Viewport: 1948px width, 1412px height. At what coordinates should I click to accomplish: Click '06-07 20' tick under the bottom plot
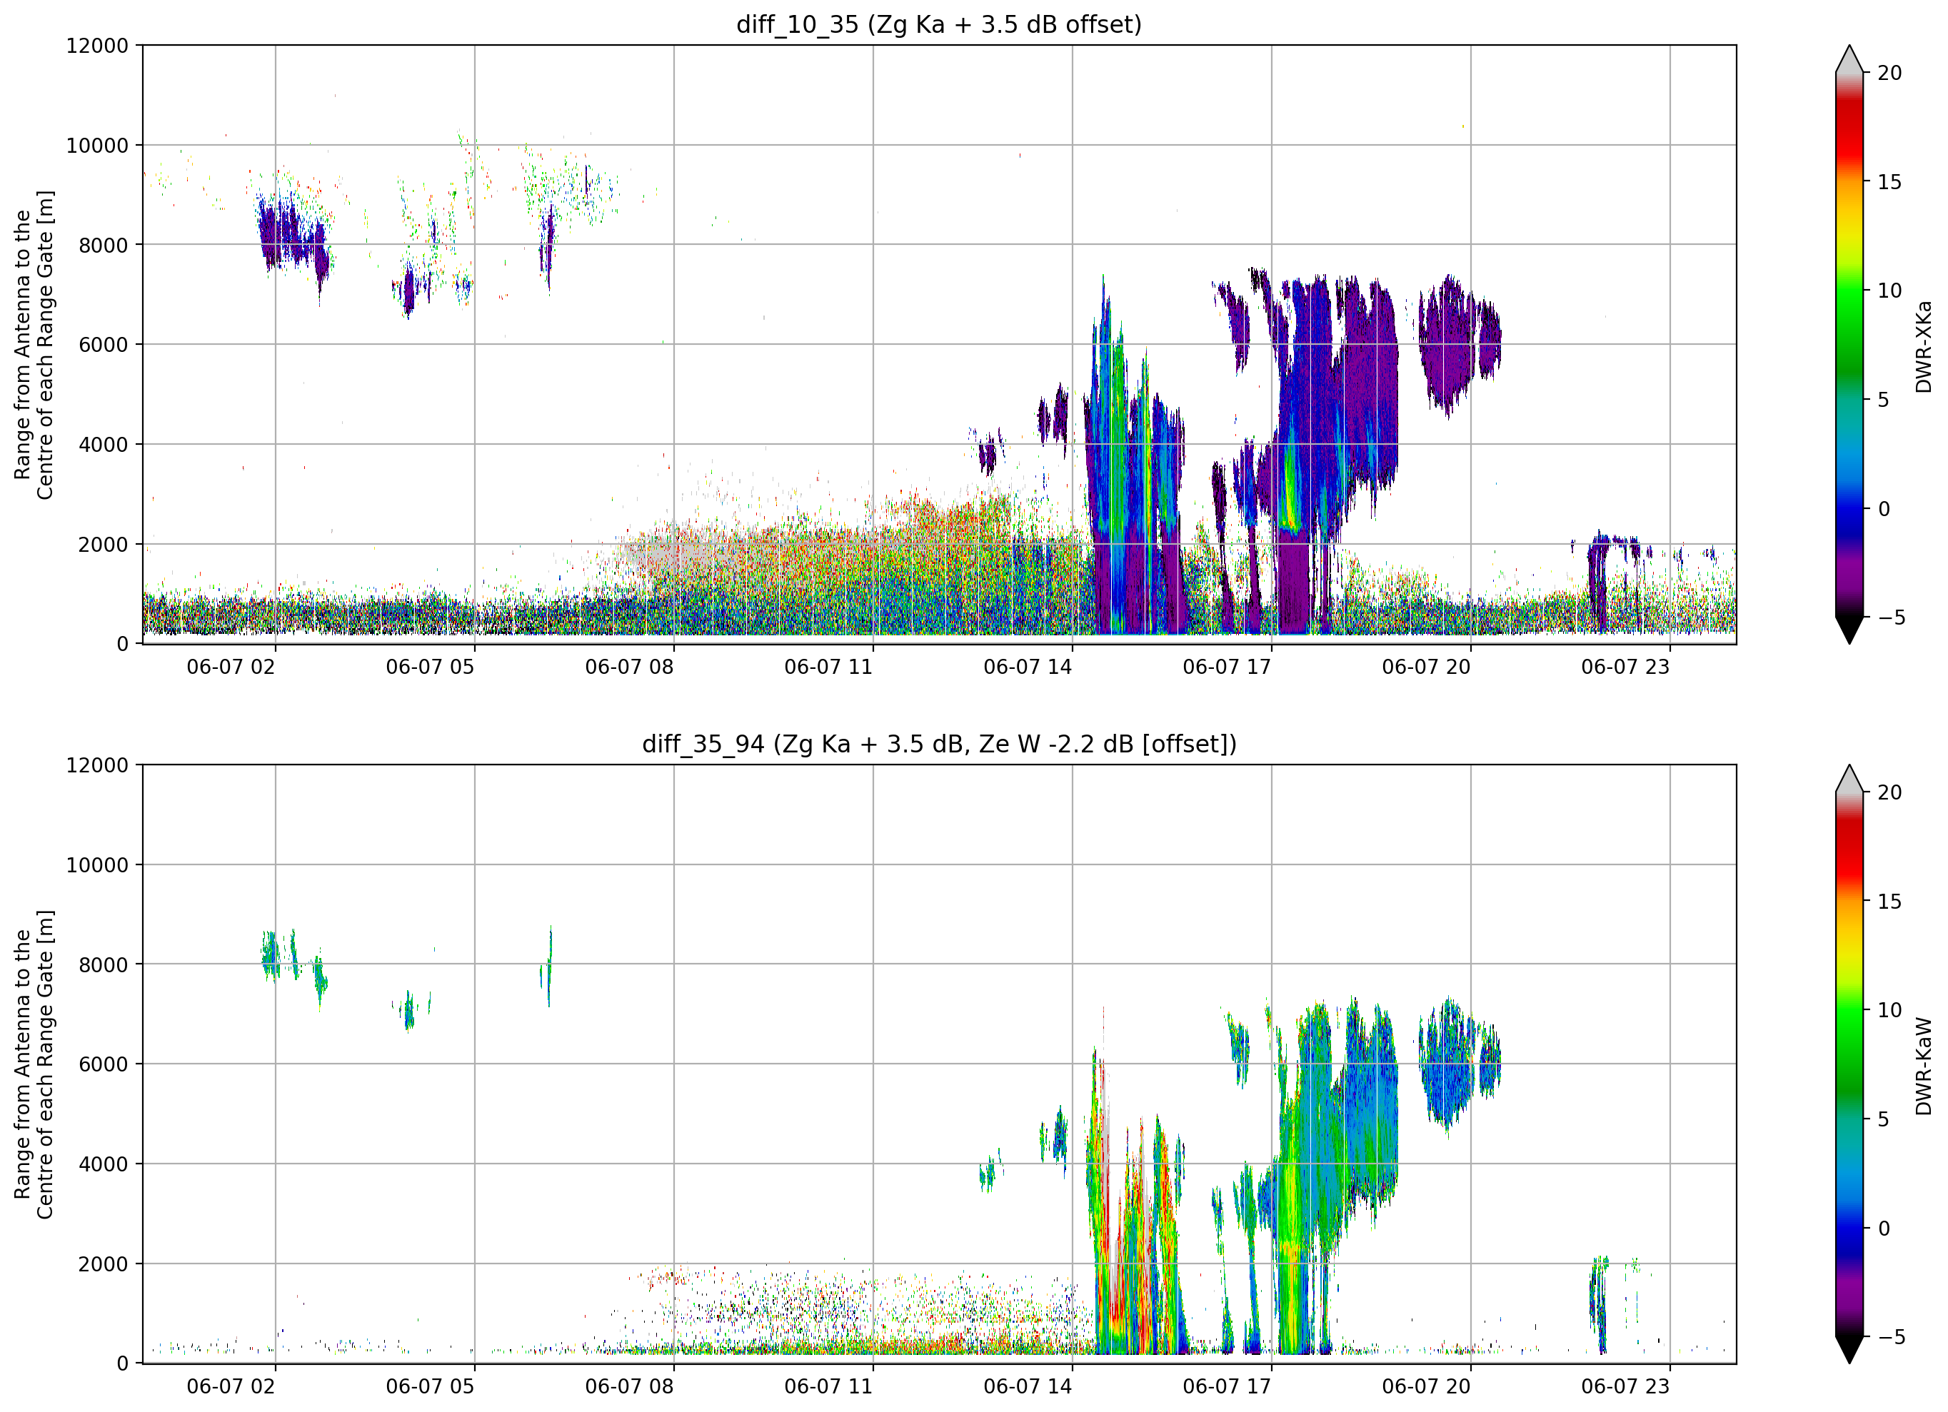pyautogui.click(x=1427, y=1386)
